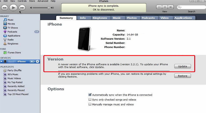Open the iTunes Store icon
This screenshot has width=206, height=113.
(x=5, y=53)
